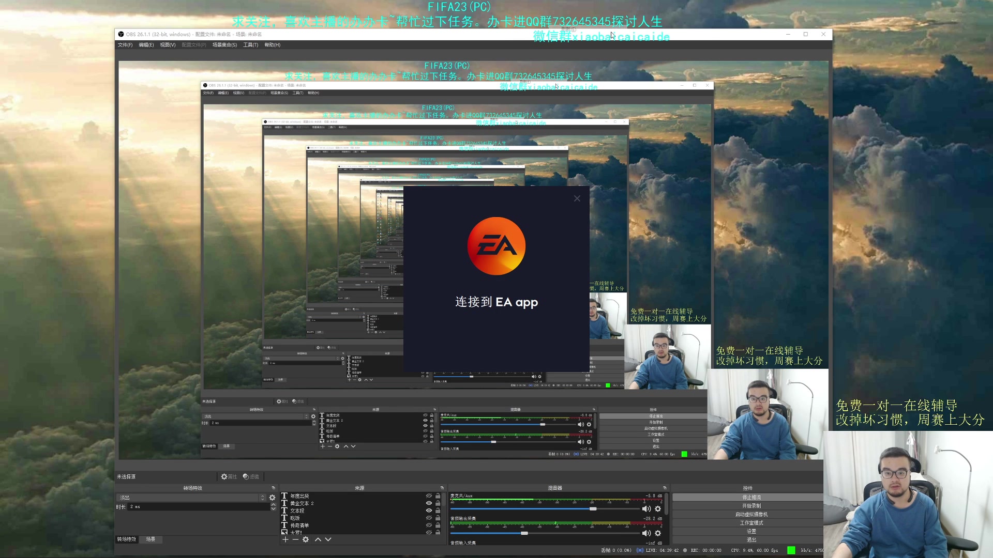Viewport: 993px width, 558px height.
Task: Toggle lock on the 黄金文本 2 source
Action: click(x=438, y=503)
